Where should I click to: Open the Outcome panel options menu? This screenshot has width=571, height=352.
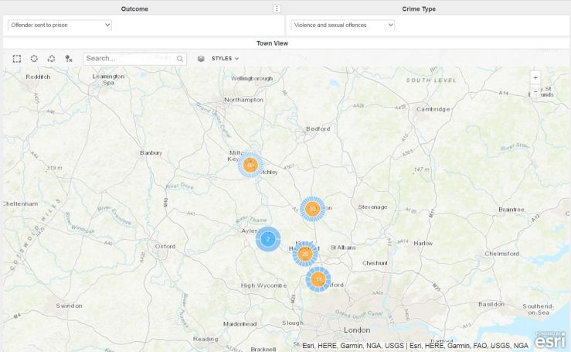coord(277,9)
